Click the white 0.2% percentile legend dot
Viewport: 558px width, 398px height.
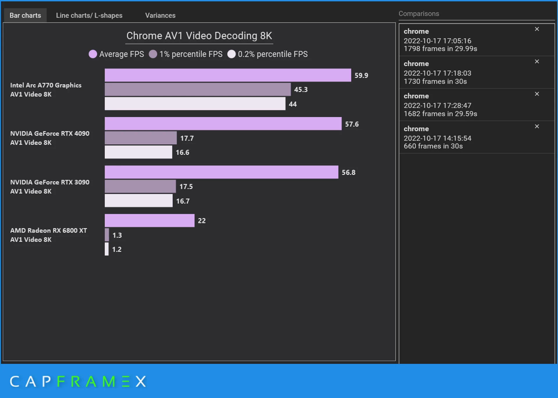coord(232,54)
